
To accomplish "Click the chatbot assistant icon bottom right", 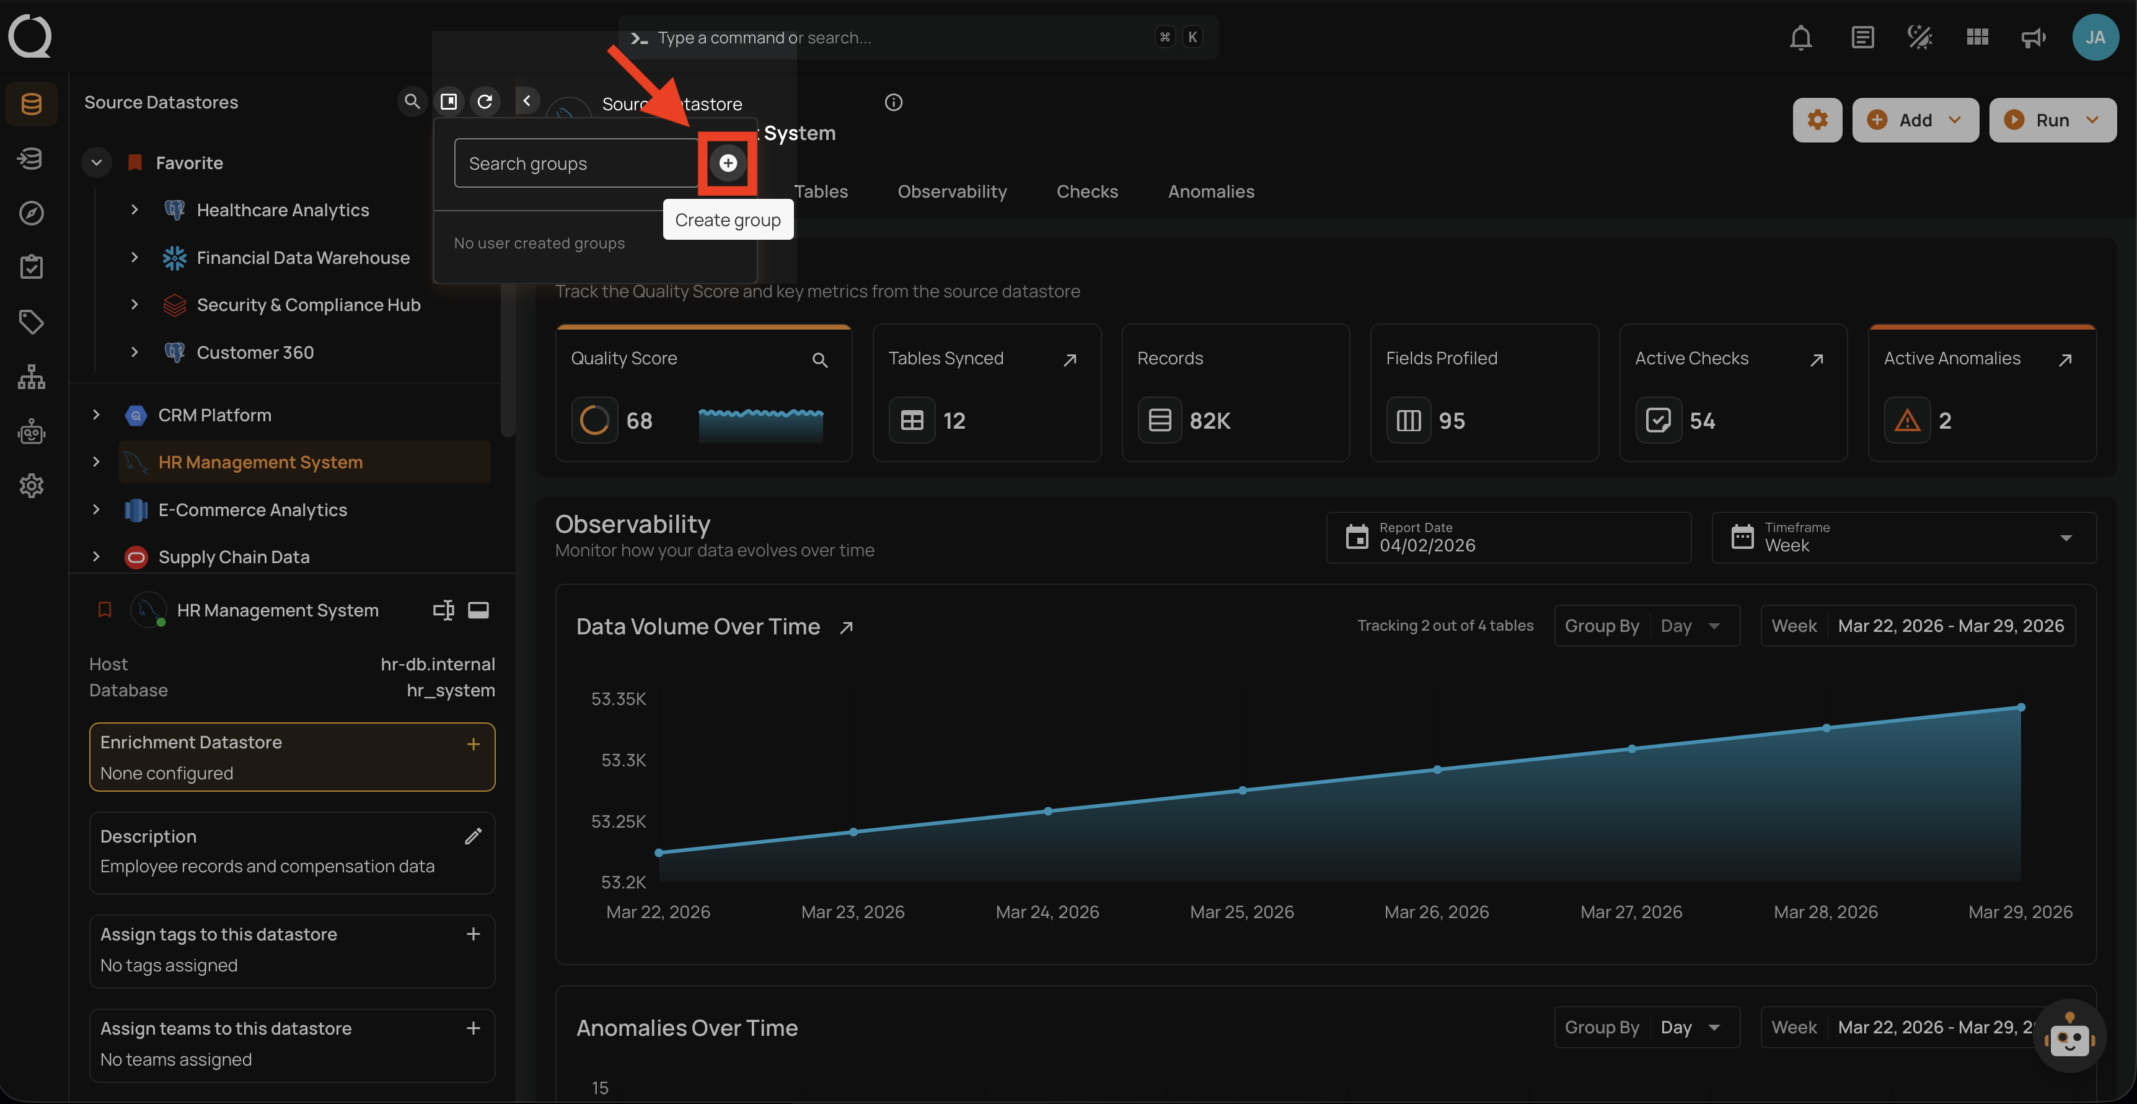I will tap(2069, 1037).
